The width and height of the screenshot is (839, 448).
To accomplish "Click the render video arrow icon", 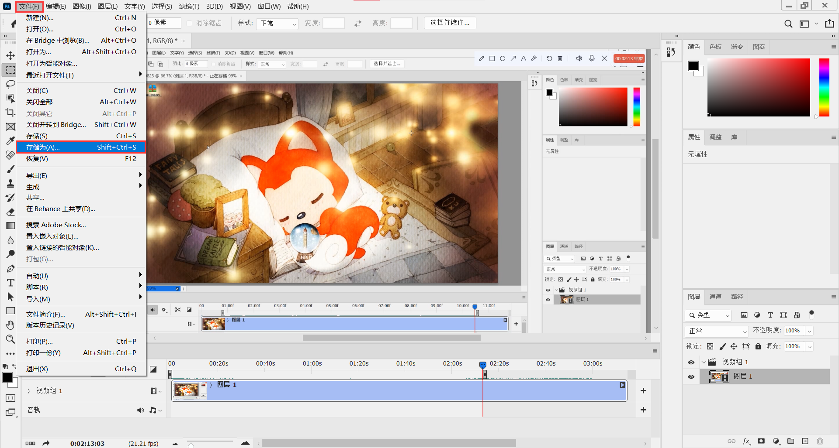I will pos(46,443).
